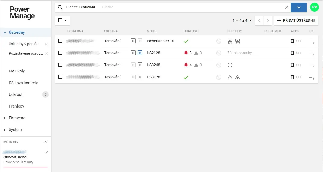Screen dimensions: 323x172
Task: Clear the search with the X icon
Action: [x=287, y=7]
